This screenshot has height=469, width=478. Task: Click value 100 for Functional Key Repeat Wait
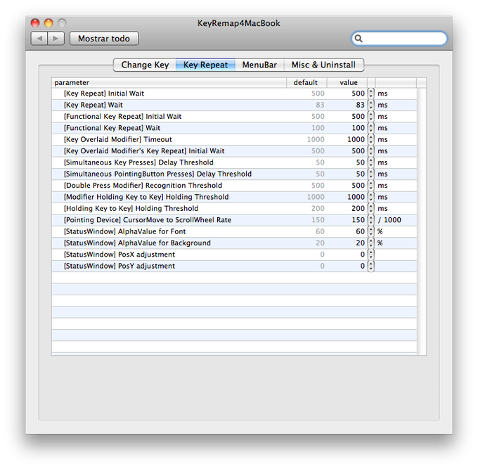click(358, 128)
